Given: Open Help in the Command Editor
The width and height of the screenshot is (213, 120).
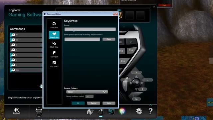Looking at the screenshot, I should pyautogui.click(x=109, y=103).
